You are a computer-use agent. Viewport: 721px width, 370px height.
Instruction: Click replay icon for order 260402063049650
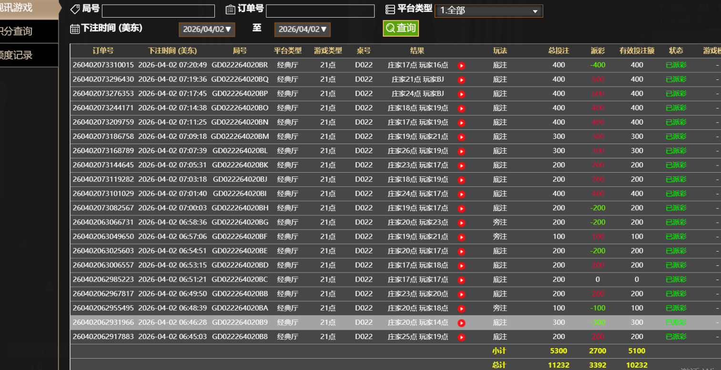pyautogui.click(x=461, y=237)
